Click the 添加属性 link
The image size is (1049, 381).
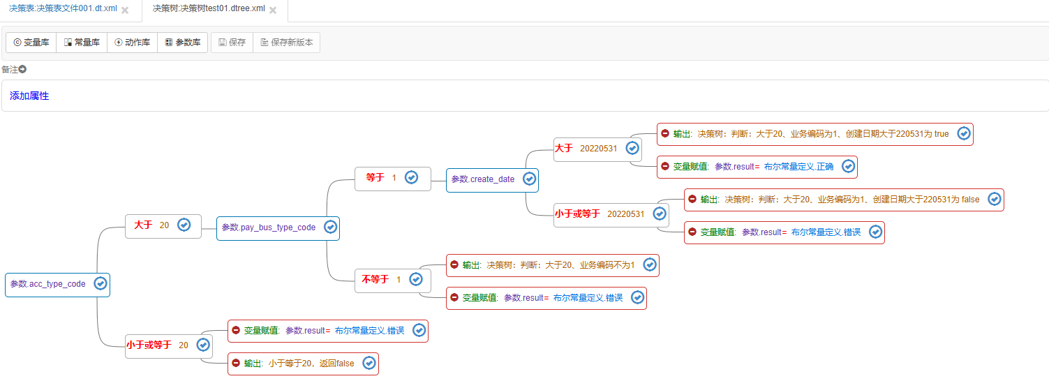pyautogui.click(x=29, y=96)
